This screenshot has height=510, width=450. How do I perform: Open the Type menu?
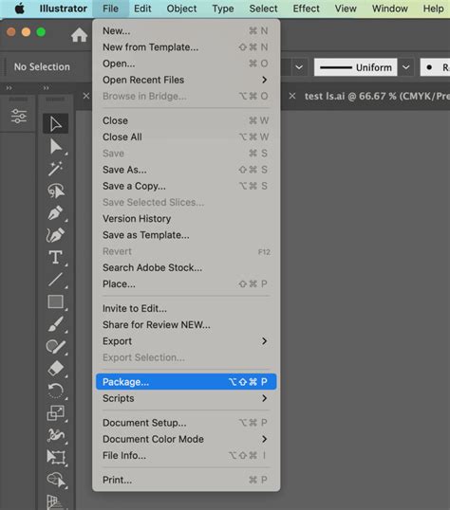(x=223, y=9)
